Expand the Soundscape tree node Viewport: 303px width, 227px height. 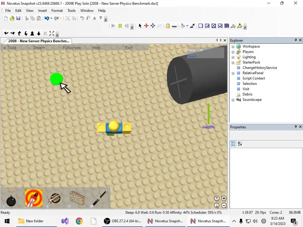point(233,100)
